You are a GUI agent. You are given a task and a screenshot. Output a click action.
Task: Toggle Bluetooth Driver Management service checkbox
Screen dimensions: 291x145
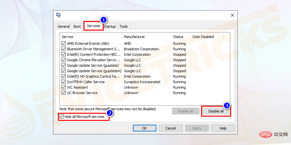pyautogui.click(x=64, y=49)
